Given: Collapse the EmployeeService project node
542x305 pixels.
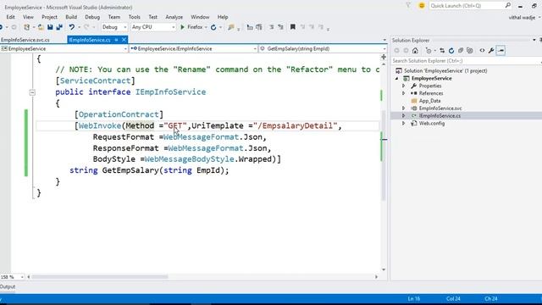Looking at the screenshot, I should (x=397, y=79).
